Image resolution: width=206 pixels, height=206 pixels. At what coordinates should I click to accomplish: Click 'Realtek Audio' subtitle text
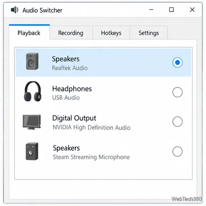70,68
